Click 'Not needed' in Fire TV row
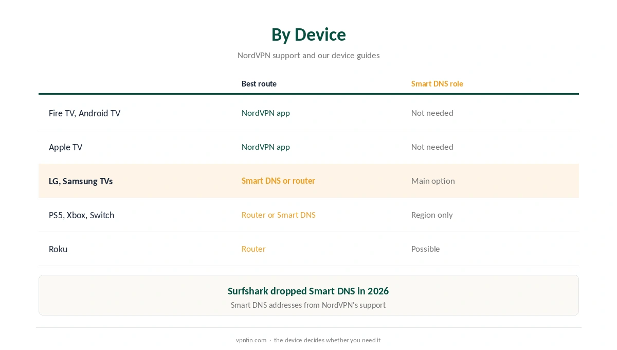This screenshot has width=617, height=350. click(x=432, y=113)
